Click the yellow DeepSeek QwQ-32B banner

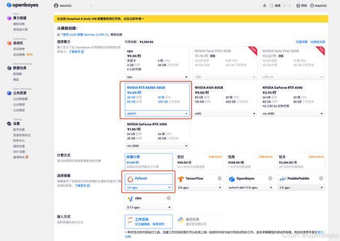click(x=191, y=19)
